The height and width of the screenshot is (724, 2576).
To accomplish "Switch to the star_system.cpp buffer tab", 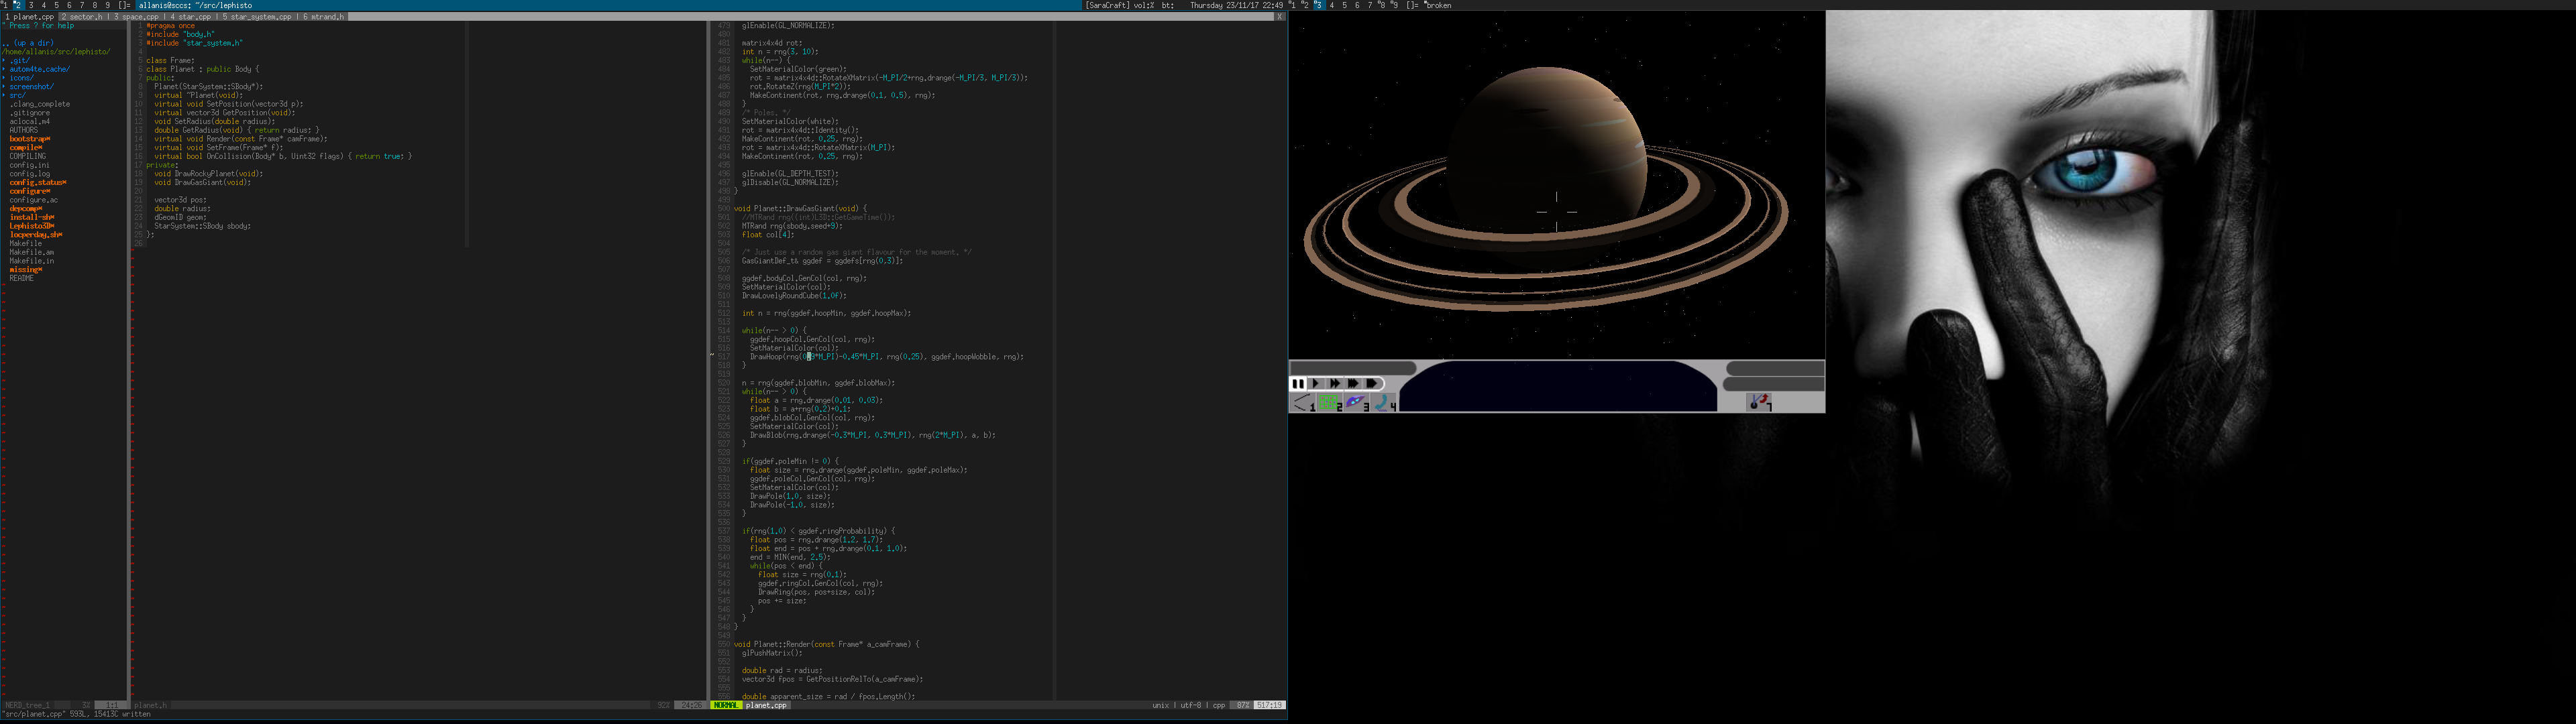I will tap(257, 17).
